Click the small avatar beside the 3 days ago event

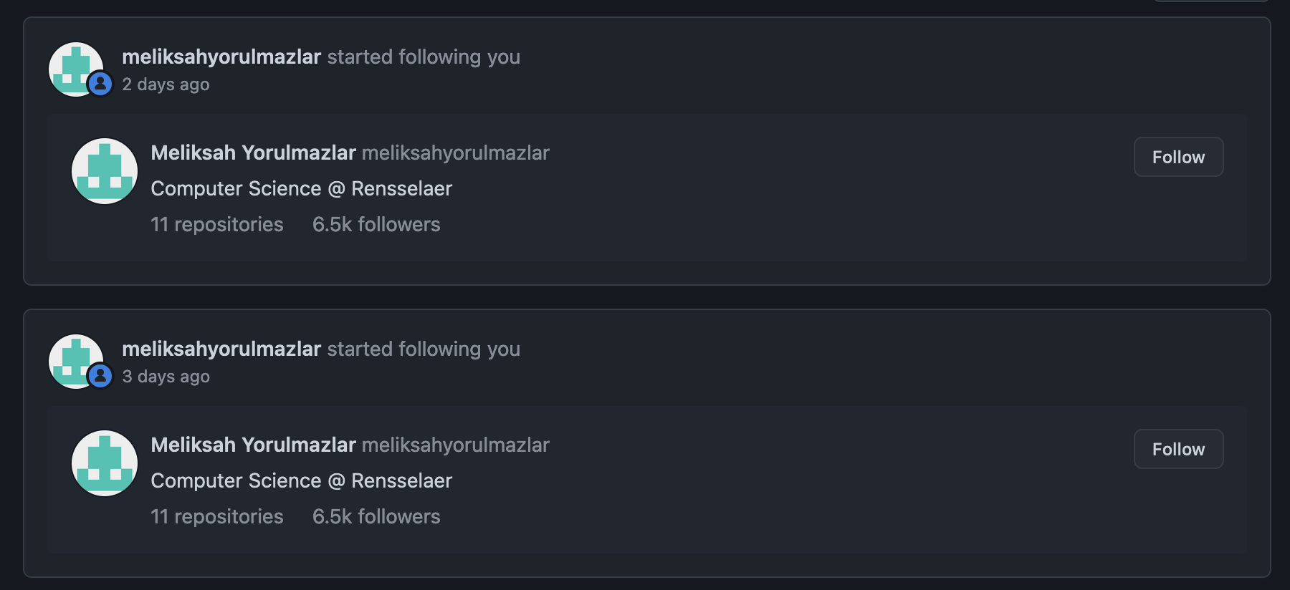(72, 357)
